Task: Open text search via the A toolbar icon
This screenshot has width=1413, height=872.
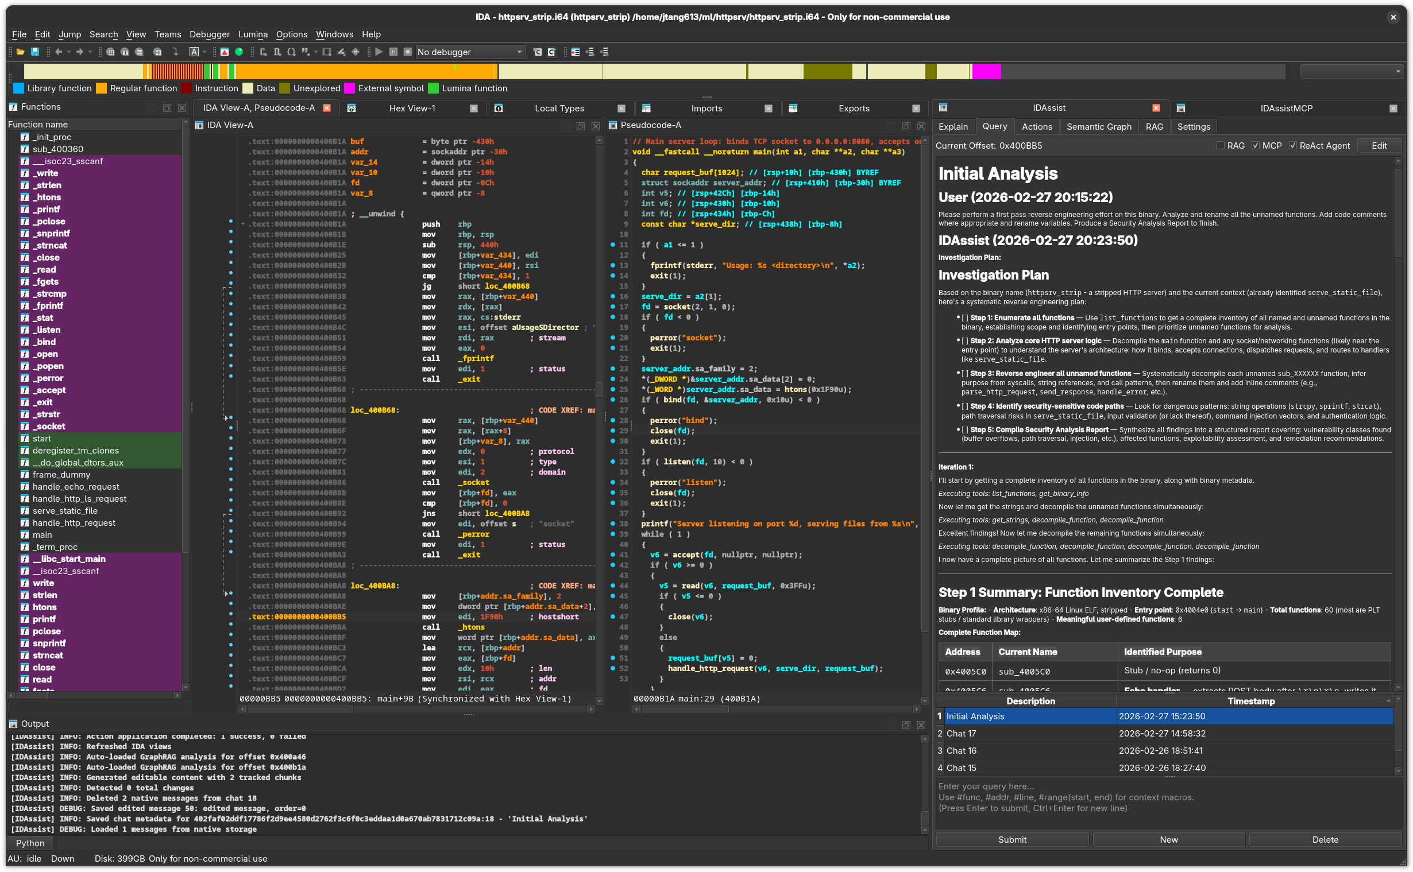Action: click(x=195, y=52)
